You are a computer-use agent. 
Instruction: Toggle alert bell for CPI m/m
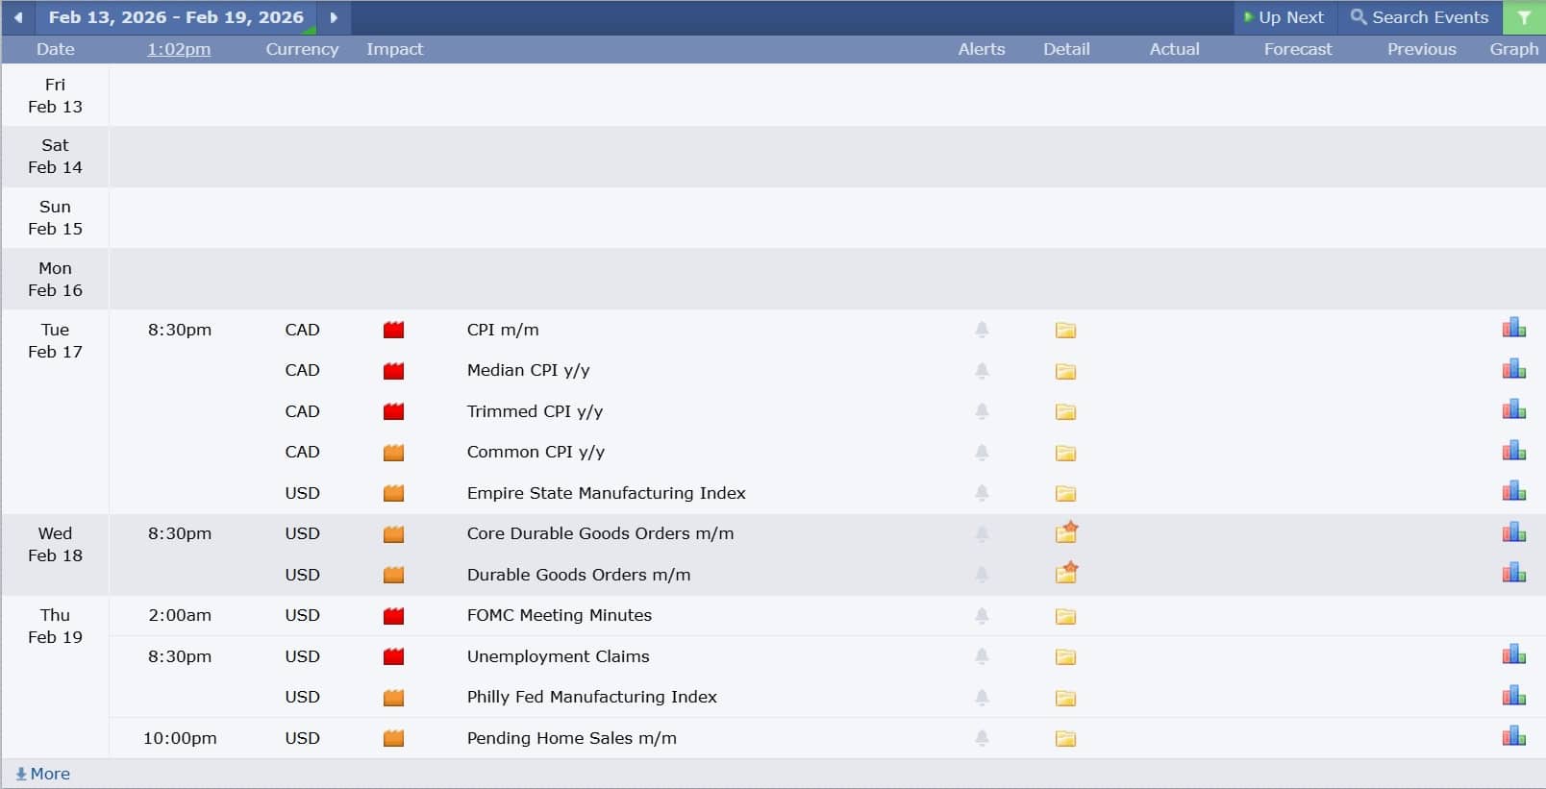click(x=982, y=330)
